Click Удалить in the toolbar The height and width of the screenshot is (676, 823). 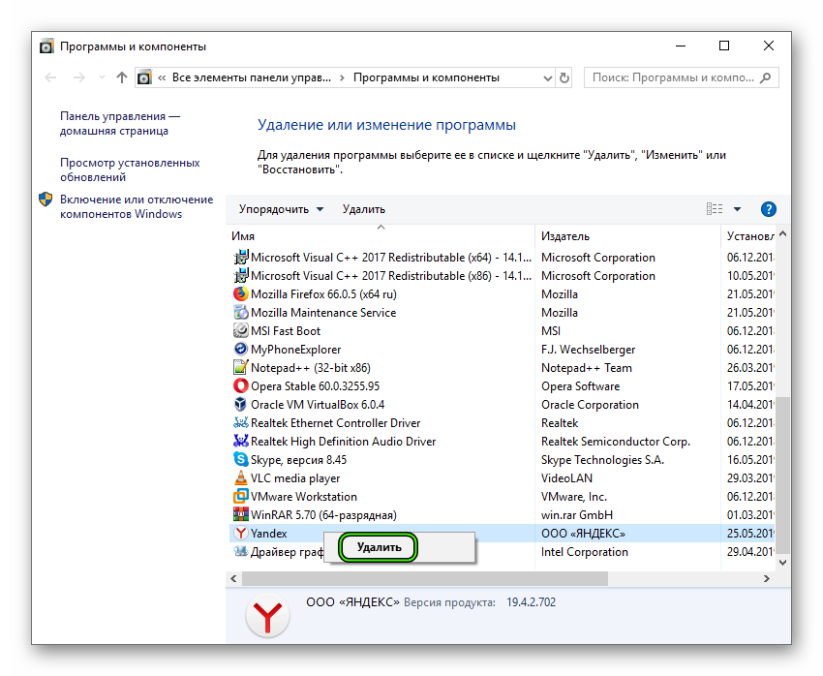pos(364,209)
